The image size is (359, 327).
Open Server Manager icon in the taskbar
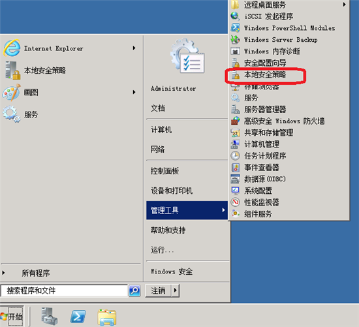[x=49, y=317]
